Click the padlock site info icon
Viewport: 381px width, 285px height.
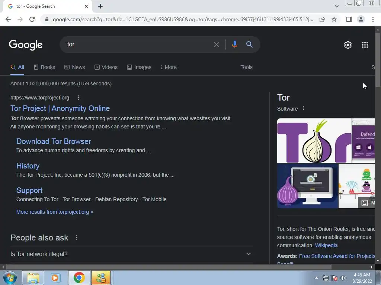click(x=47, y=19)
